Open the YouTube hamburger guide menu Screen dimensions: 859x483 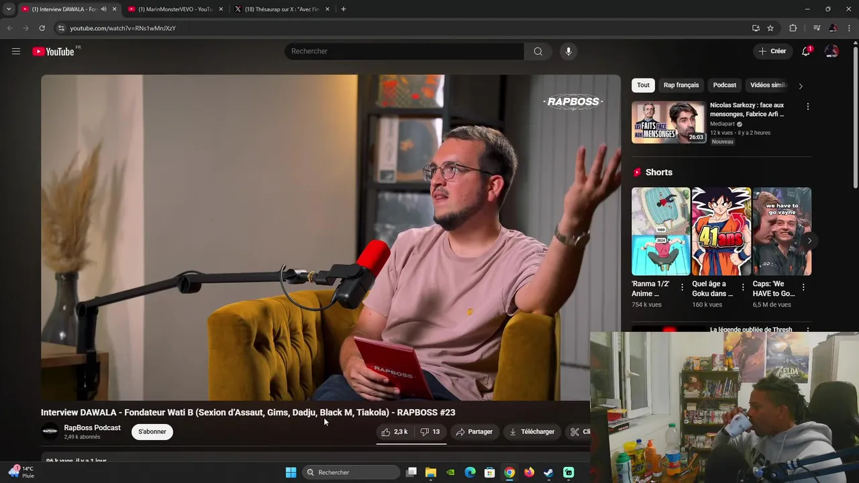(16, 51)
